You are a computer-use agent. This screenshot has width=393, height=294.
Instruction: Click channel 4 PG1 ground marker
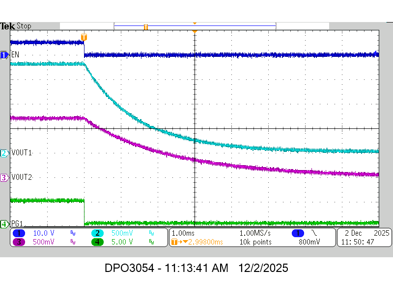4,224
